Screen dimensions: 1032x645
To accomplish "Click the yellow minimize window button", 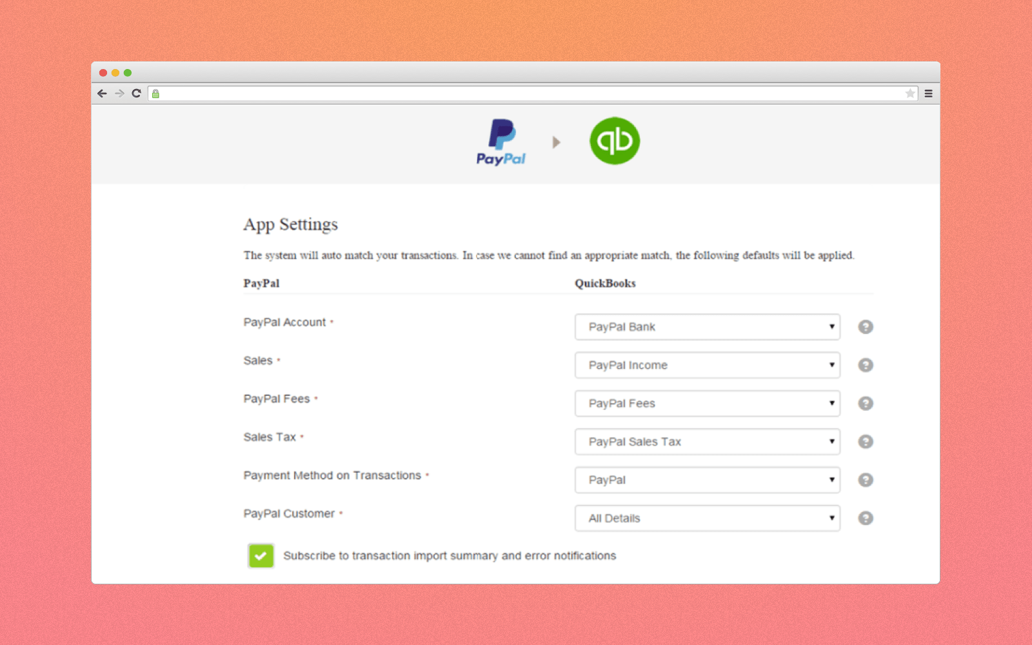I will [x=115, y=73].
